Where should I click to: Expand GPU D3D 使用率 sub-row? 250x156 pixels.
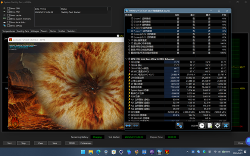coord(129,118)
